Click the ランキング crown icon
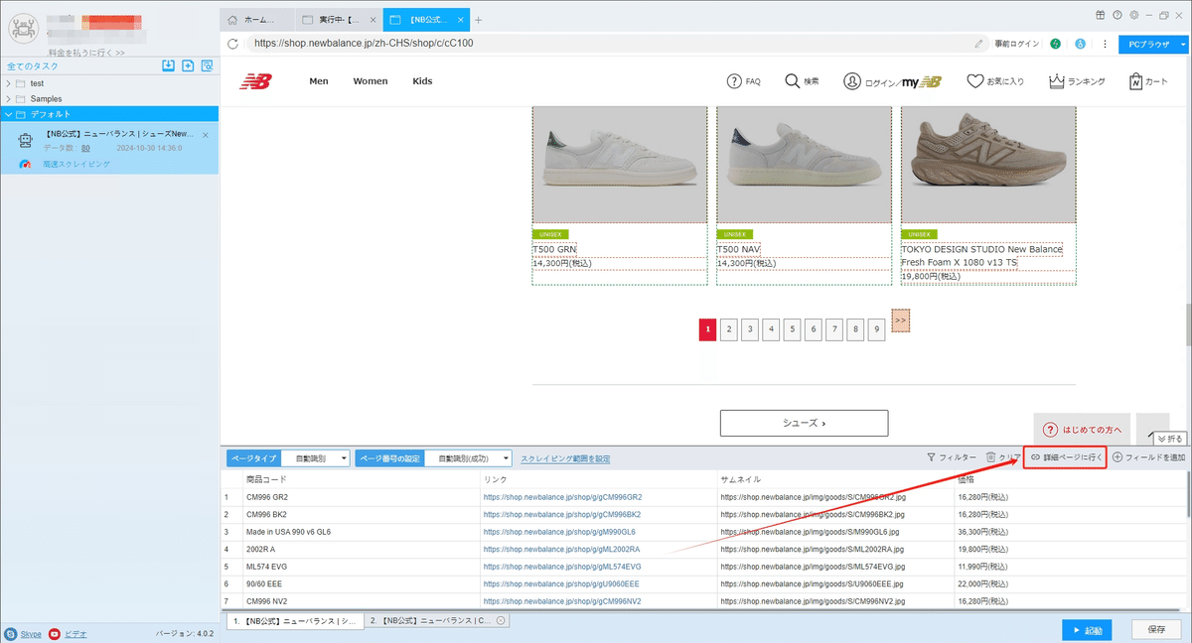This screenshot has width=1192, height=643. pyautogui.click(x=1057, y=81)
